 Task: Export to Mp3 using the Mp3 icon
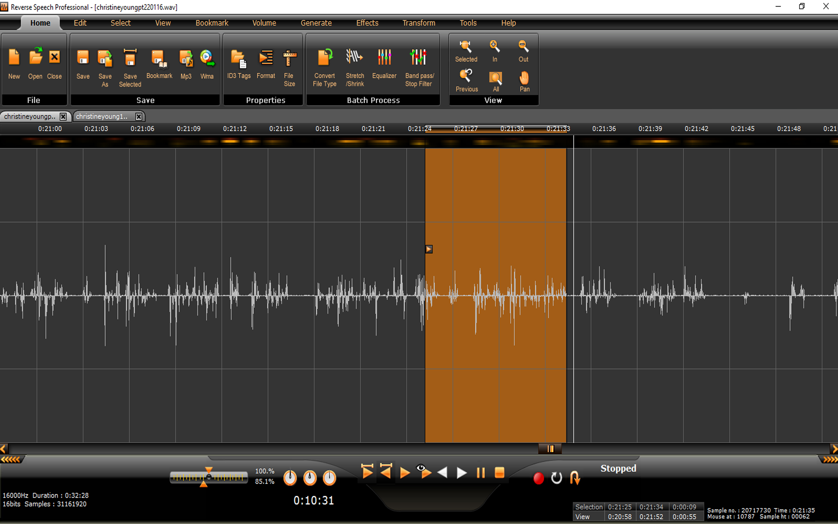(186, 58)
